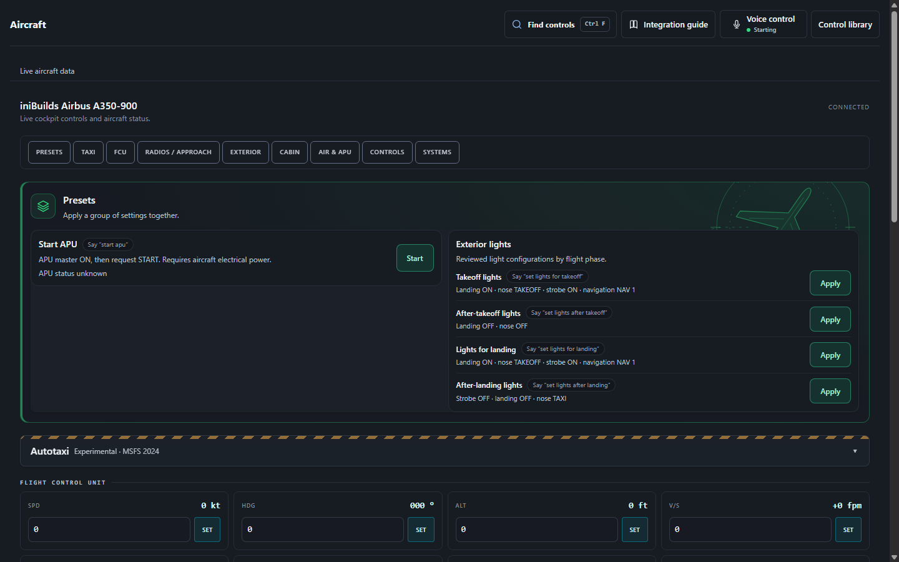Click the book icon beside Integration guide
This screenshot has height=562, width=899.
(x=634, y=24)
